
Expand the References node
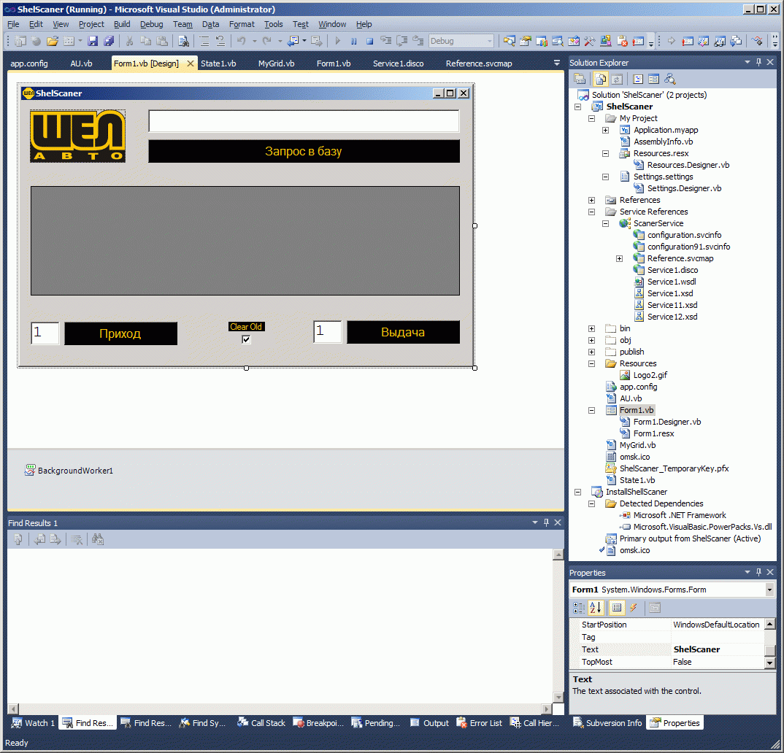coord(591,200)
